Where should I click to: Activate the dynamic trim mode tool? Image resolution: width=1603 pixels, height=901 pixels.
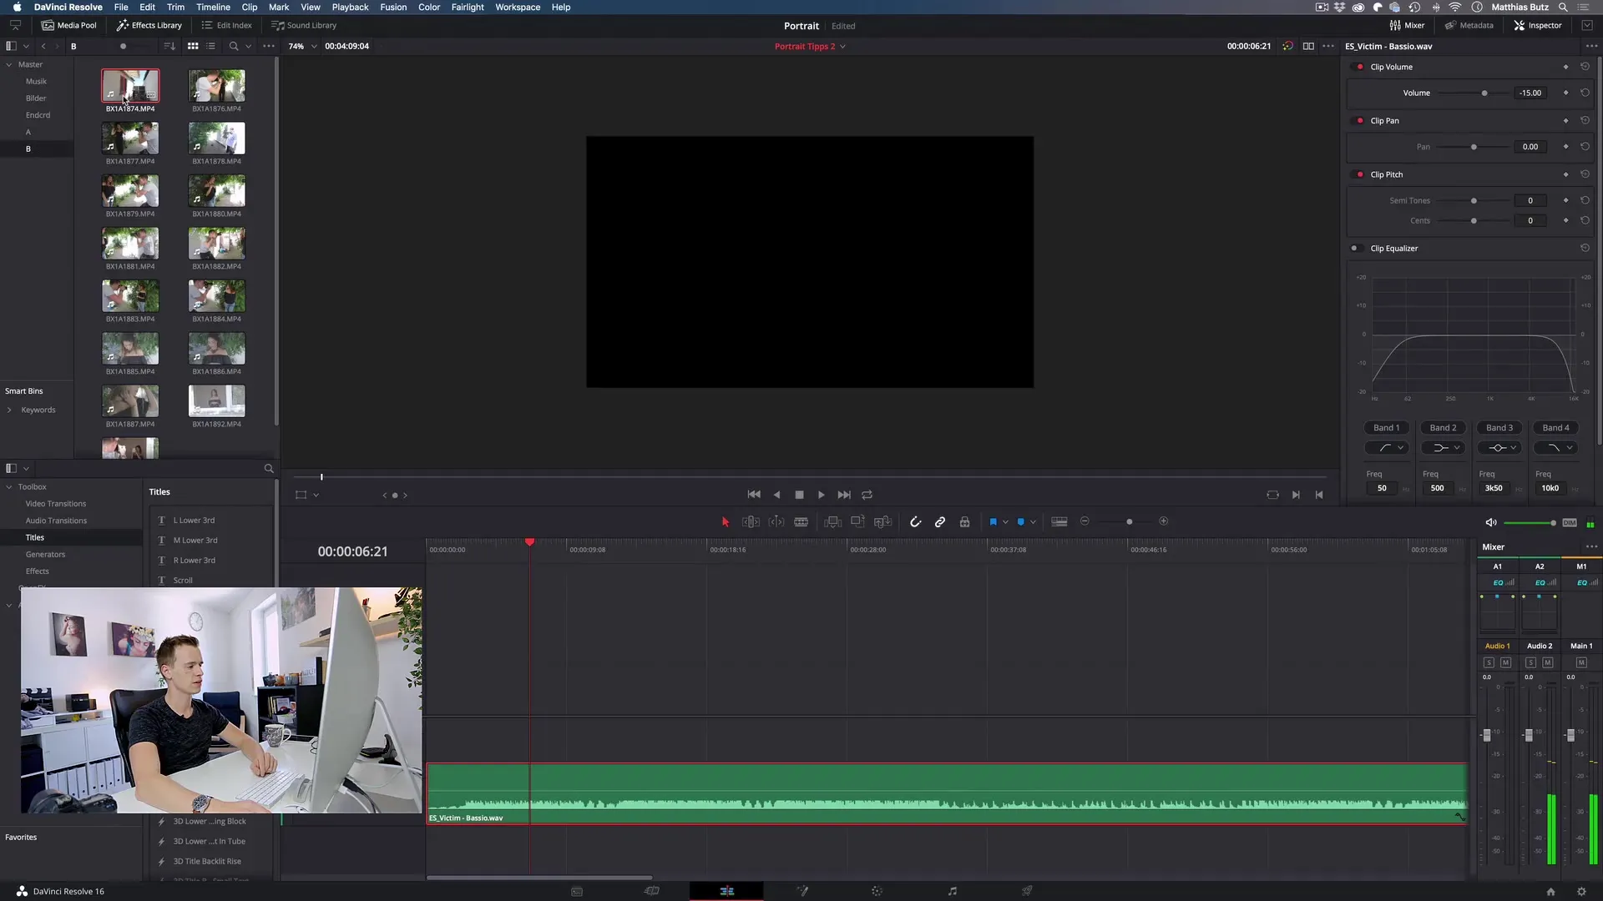click(x=776, y=521)
